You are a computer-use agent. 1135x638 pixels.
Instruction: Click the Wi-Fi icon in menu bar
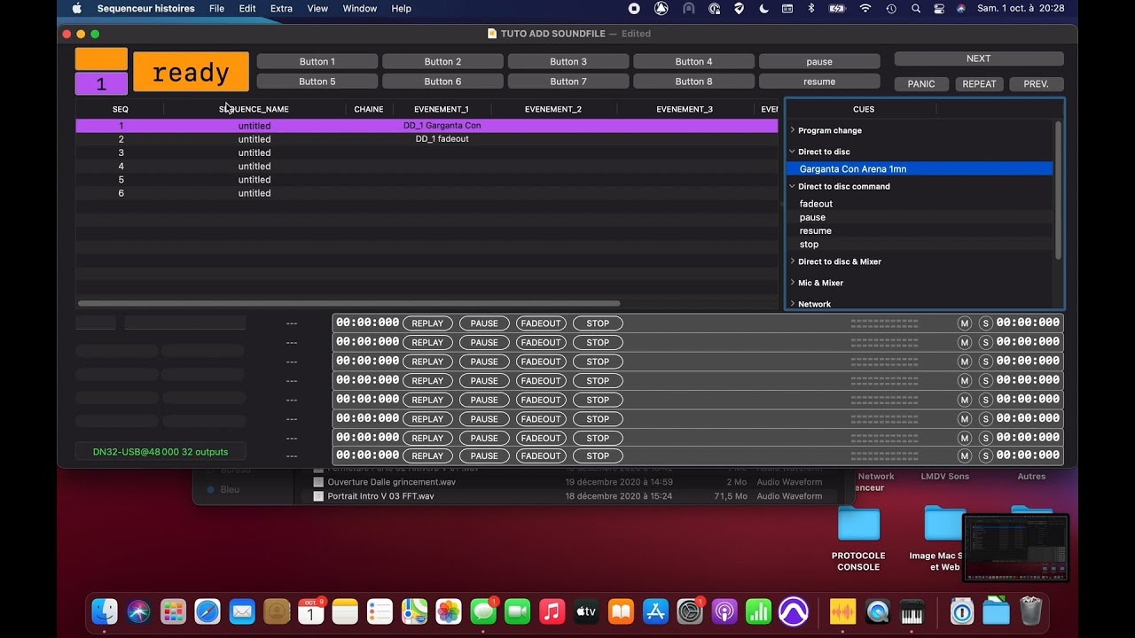click(x=865, y=9)
